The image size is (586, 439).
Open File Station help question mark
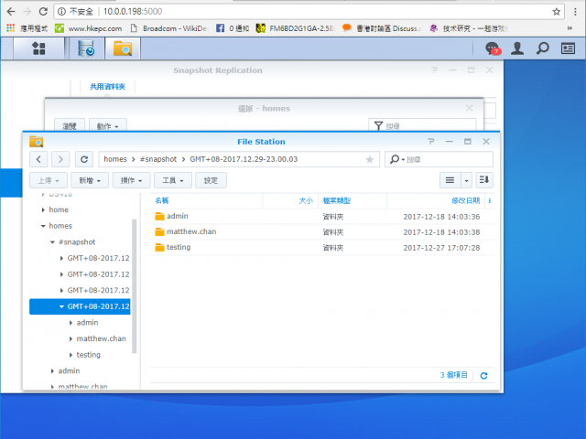point(431,142)
